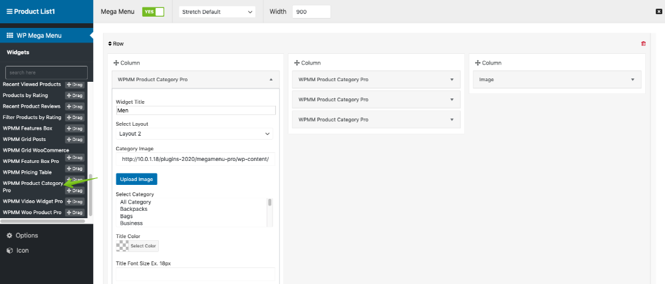Click Drag button for Filter Products by Rating
Screen dimensions: 665x284
tap(74, 118)
